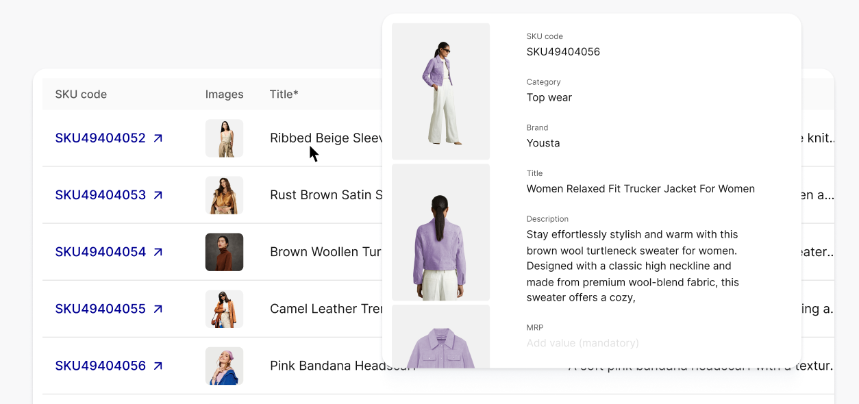859x404 pixels.
Task: Click MRP Add value input field
Action: (x=583, y=343)
